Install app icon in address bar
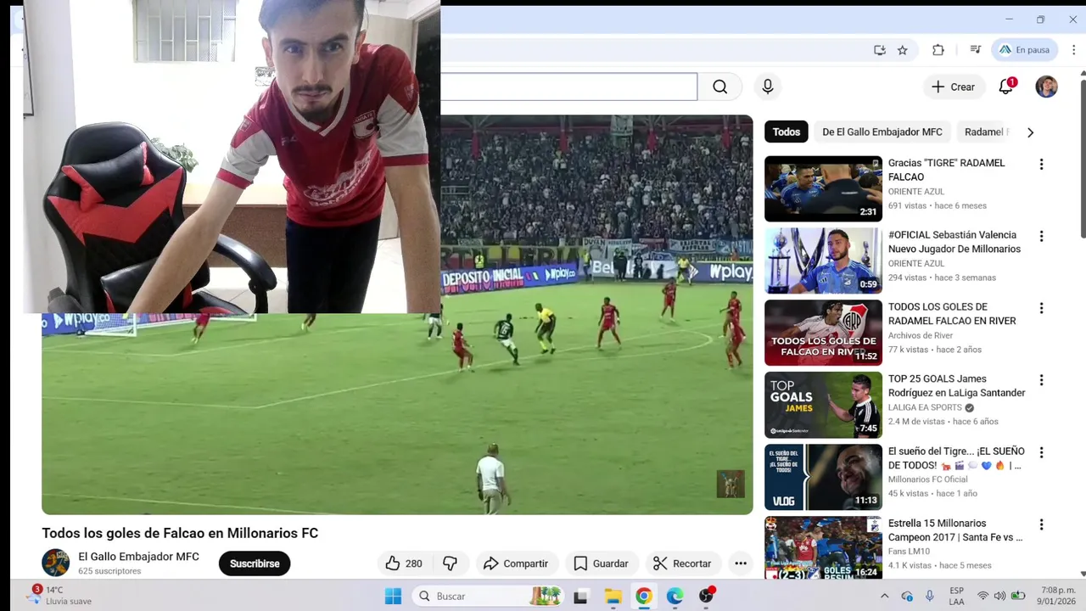This screenshot has width=1086, height=611. pos(880,50)
